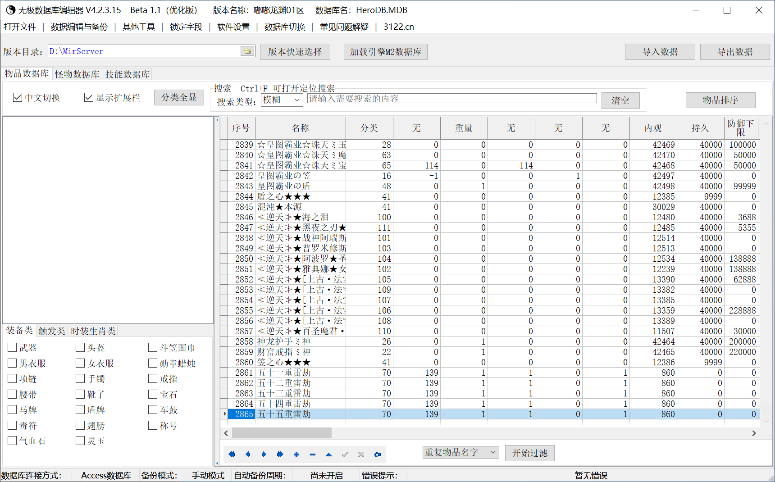Screen dimensions: 775x482
Task: Refresh data navigator icon
Action: coord(378,454)
